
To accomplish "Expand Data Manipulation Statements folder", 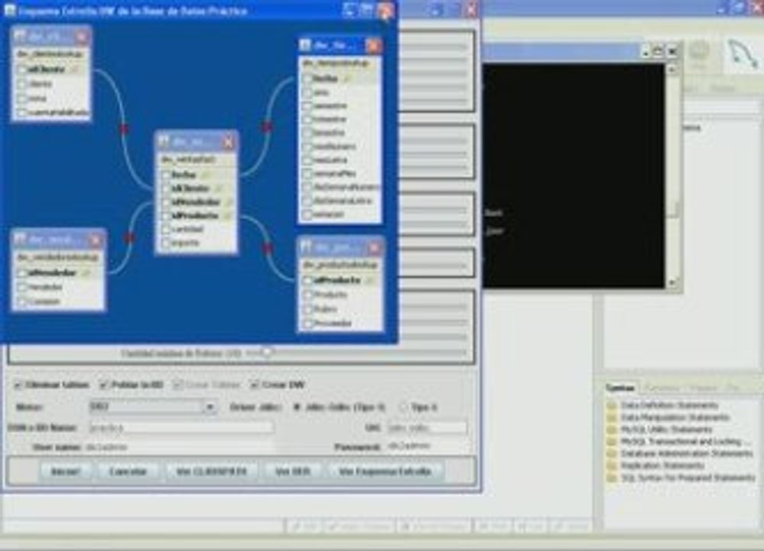I will pos(611,418).
